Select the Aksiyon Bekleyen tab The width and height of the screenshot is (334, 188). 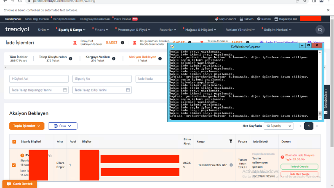click(142, 59)
